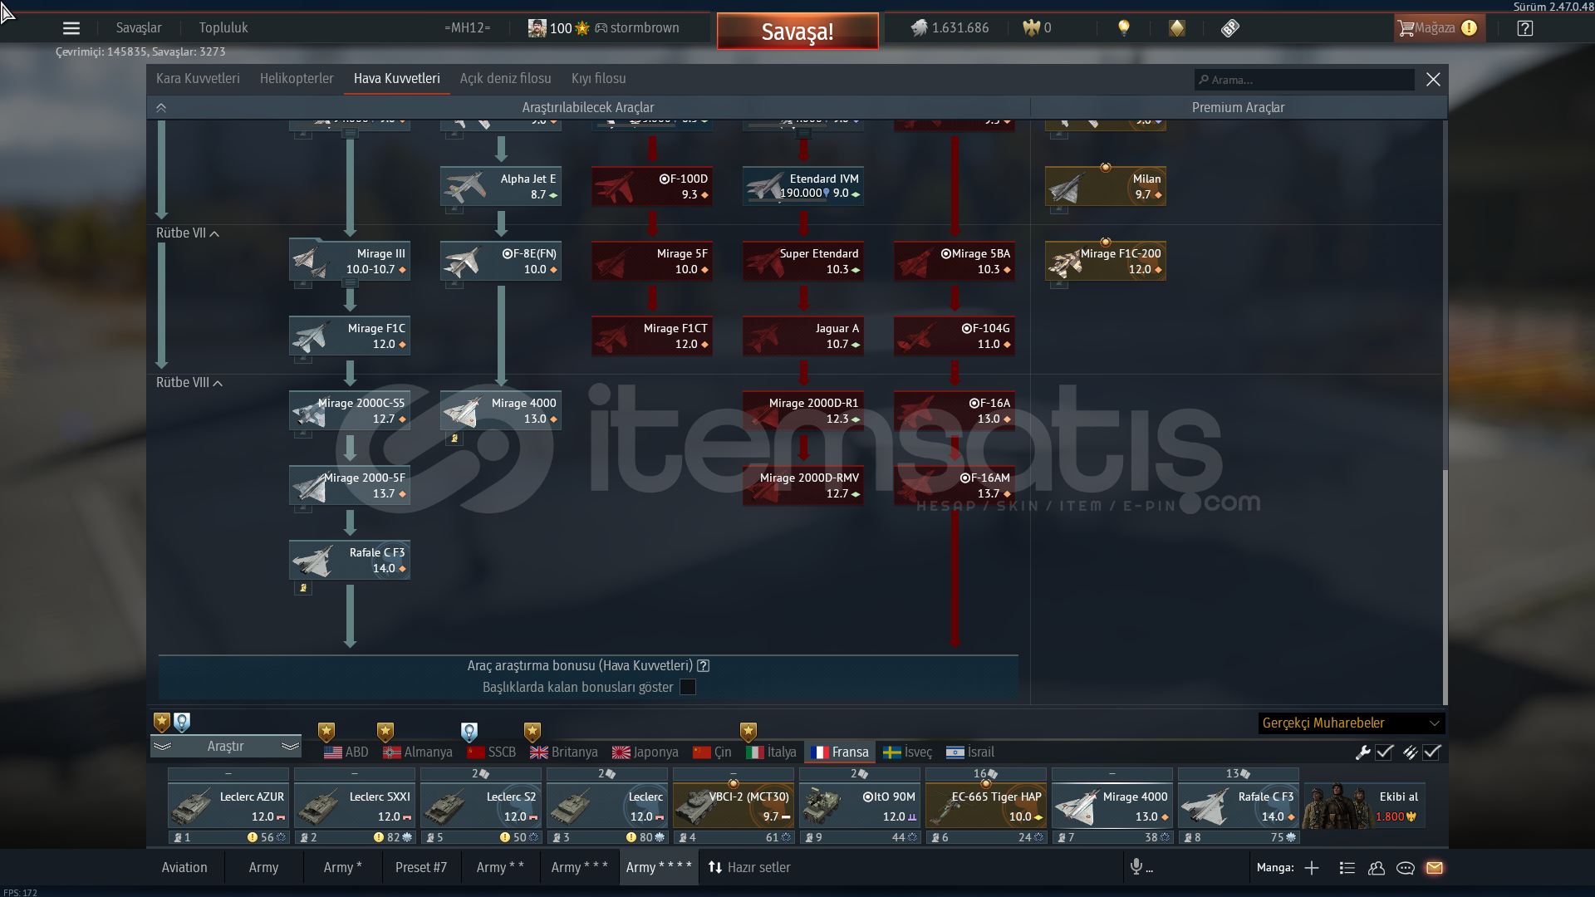Select the İsveç nation tab
This screenshot has width=1595, height=897.
tap(907, 752)
